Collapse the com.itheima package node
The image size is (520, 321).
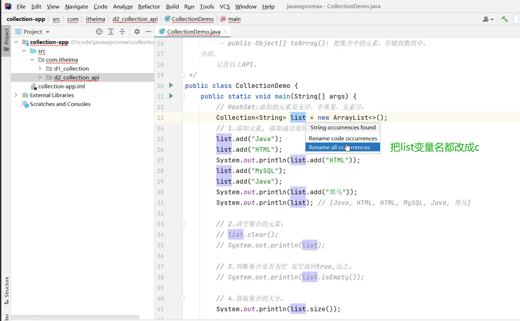point(32,60)
